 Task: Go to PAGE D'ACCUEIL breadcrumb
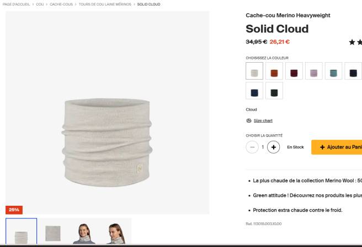(16, 4)
